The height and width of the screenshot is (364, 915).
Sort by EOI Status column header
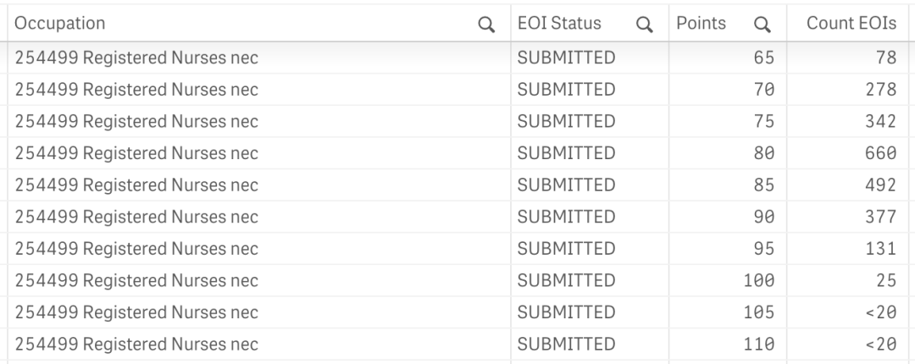point(559,24)
